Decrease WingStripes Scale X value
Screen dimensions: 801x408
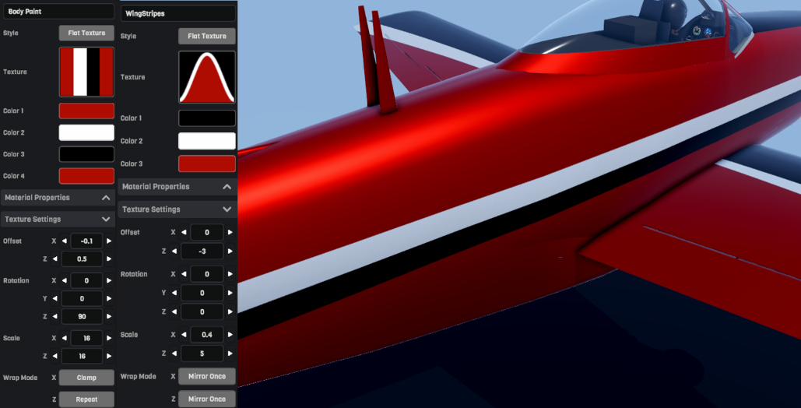click(x=184, y=334)
